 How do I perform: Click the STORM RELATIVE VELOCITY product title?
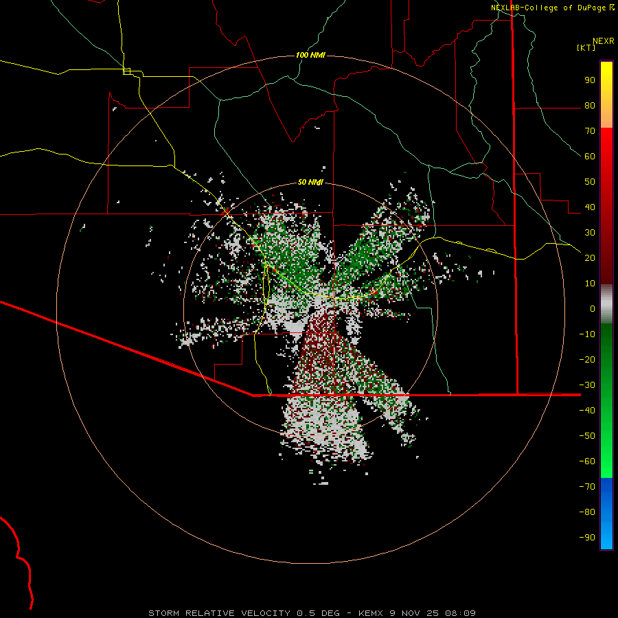tap(220, 613)
